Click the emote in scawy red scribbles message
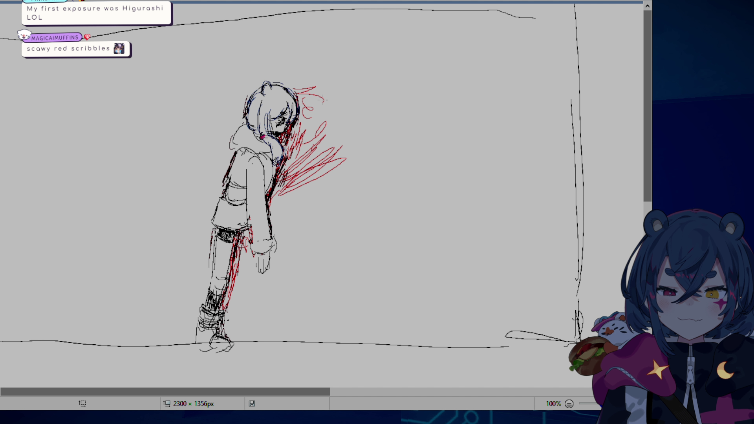 click(119, 49)
